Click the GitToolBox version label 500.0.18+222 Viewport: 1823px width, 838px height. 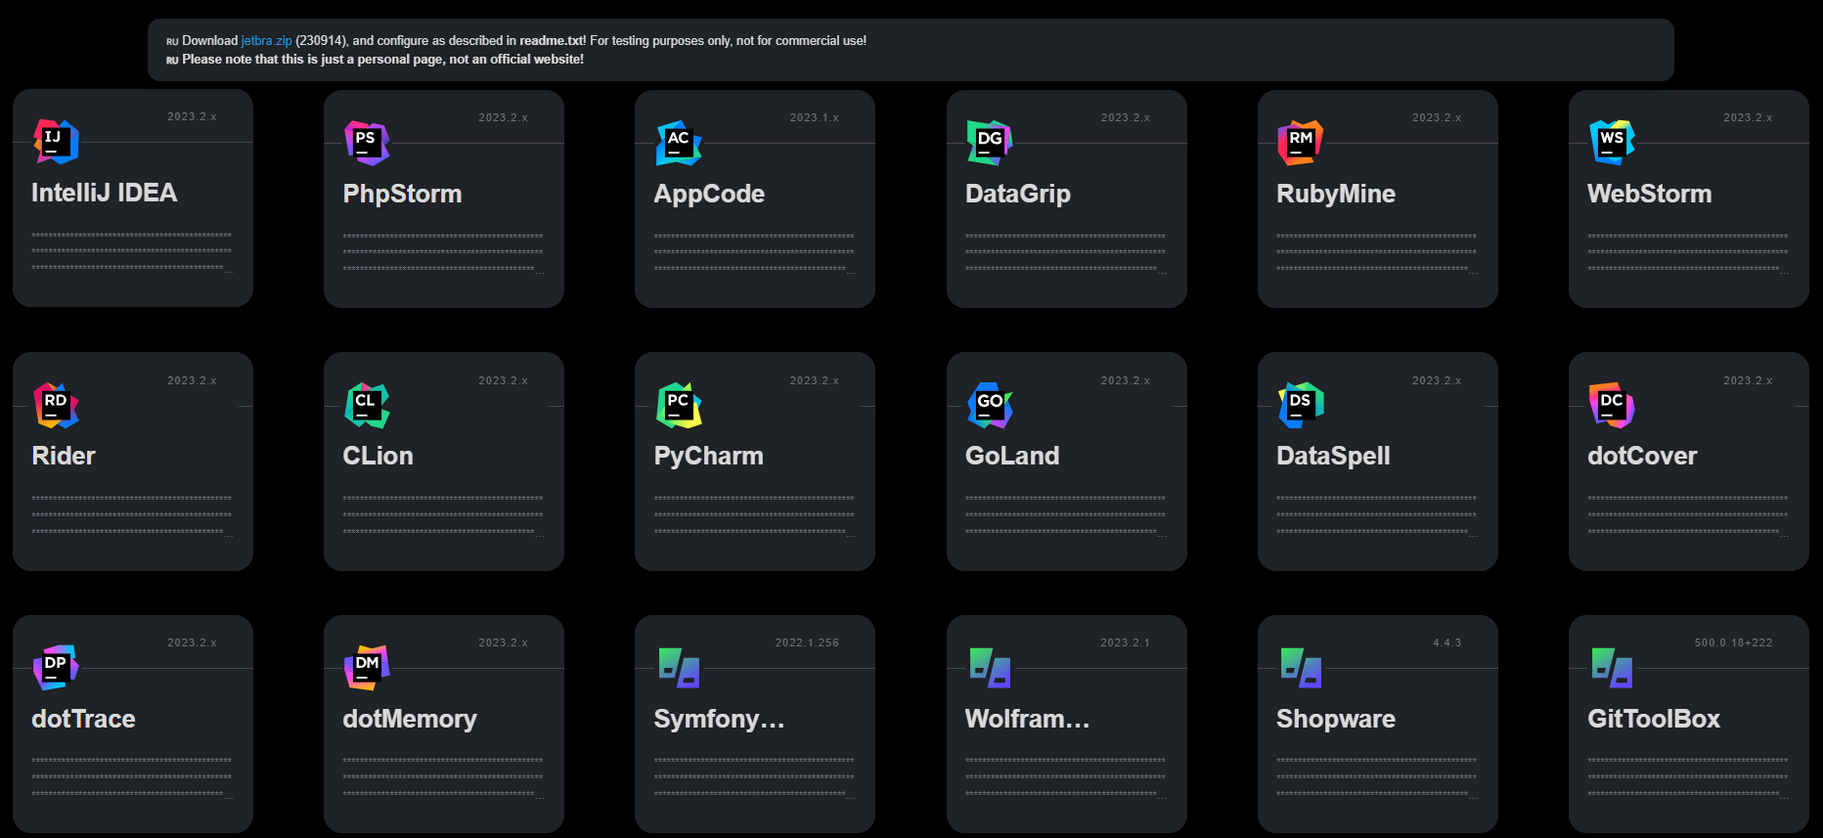tap(1733, 642)
